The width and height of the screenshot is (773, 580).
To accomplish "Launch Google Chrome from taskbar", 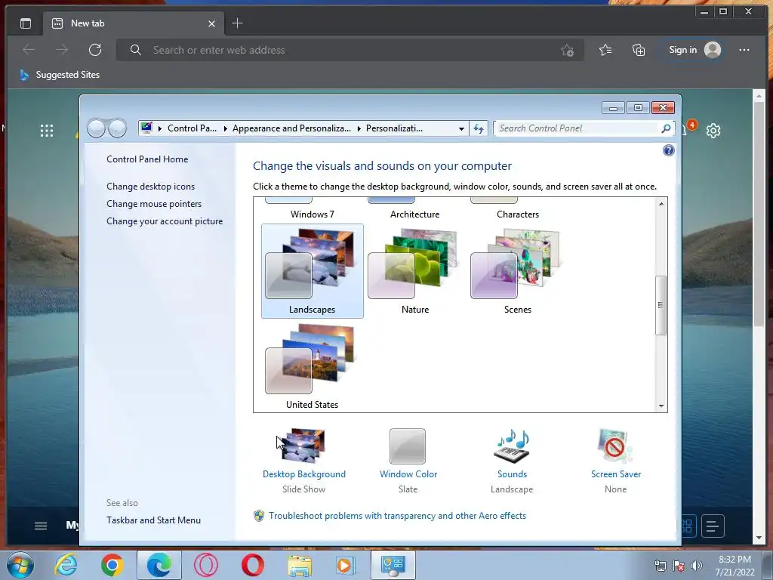I will [x=112, y=565].
